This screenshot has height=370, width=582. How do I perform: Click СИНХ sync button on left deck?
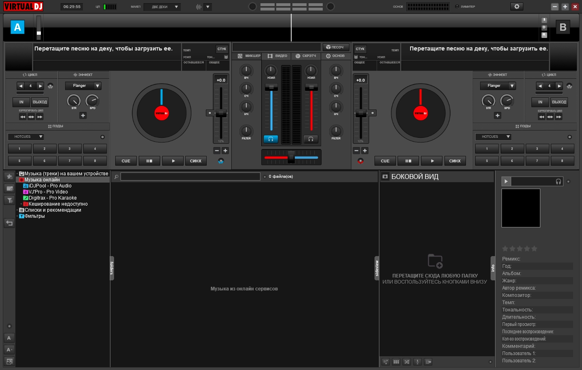pos(196,161)
